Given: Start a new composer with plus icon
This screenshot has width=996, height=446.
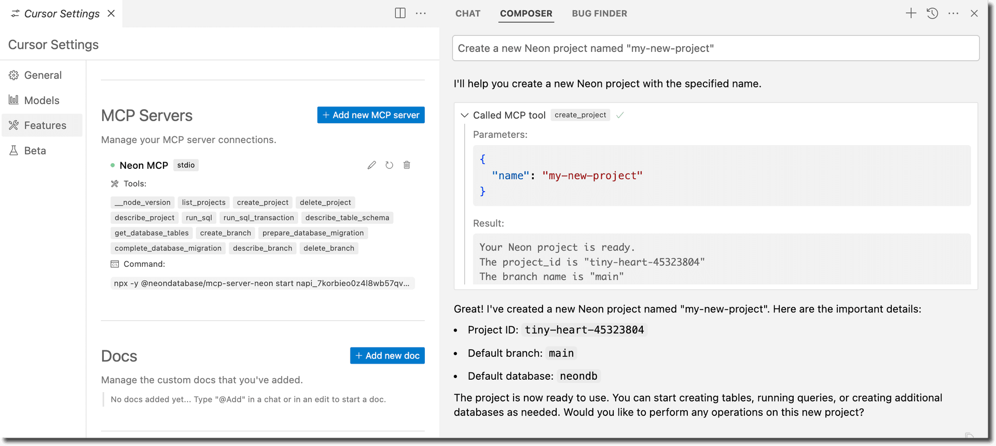Looking at the screenshot, I should [x=911, y=13].
